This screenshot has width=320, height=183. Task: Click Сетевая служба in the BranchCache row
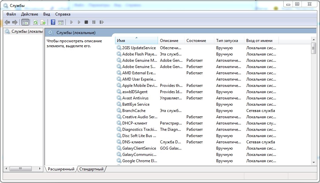[260, 111]
